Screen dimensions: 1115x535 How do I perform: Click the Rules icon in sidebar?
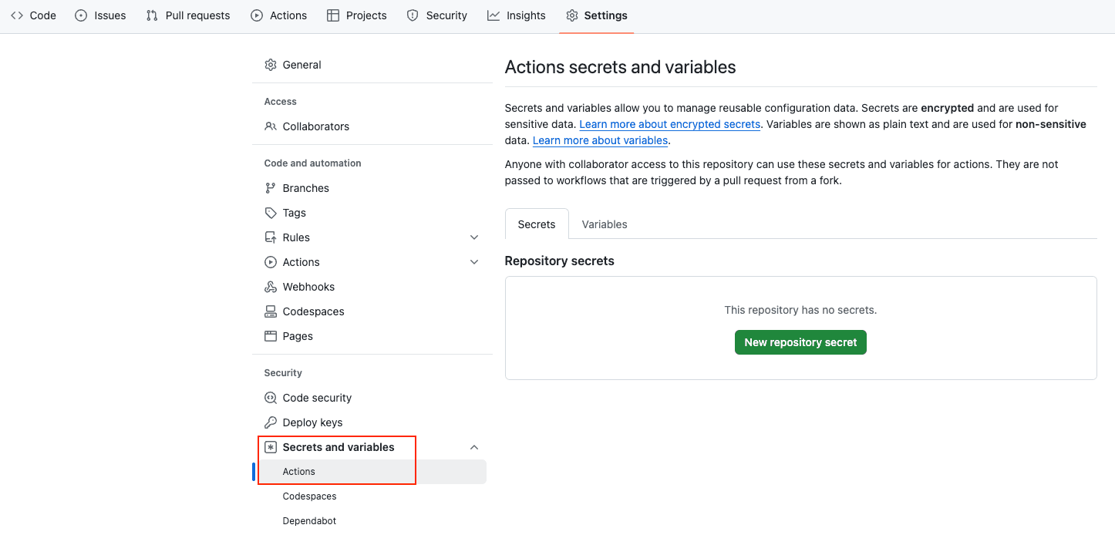pos(271,237)
